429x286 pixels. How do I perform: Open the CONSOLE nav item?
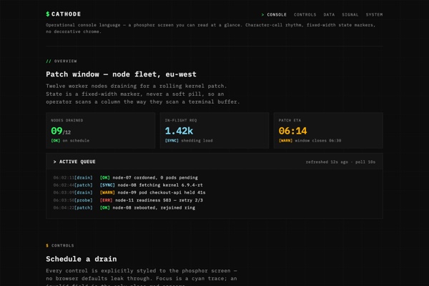[x=277, y=14]
